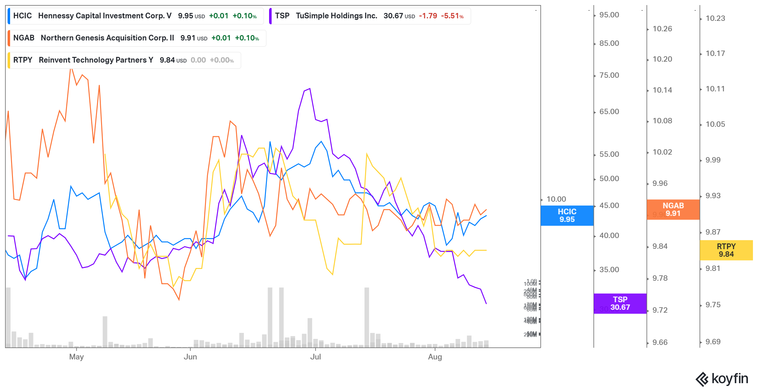Click the RTPY ticker label in legend

point(23,60)
